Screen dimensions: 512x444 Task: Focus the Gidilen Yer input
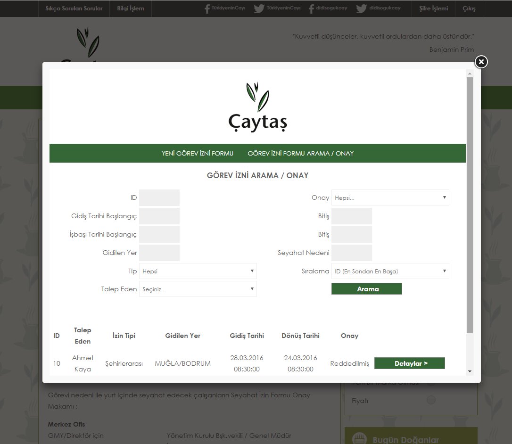click(x=159, y=253)
